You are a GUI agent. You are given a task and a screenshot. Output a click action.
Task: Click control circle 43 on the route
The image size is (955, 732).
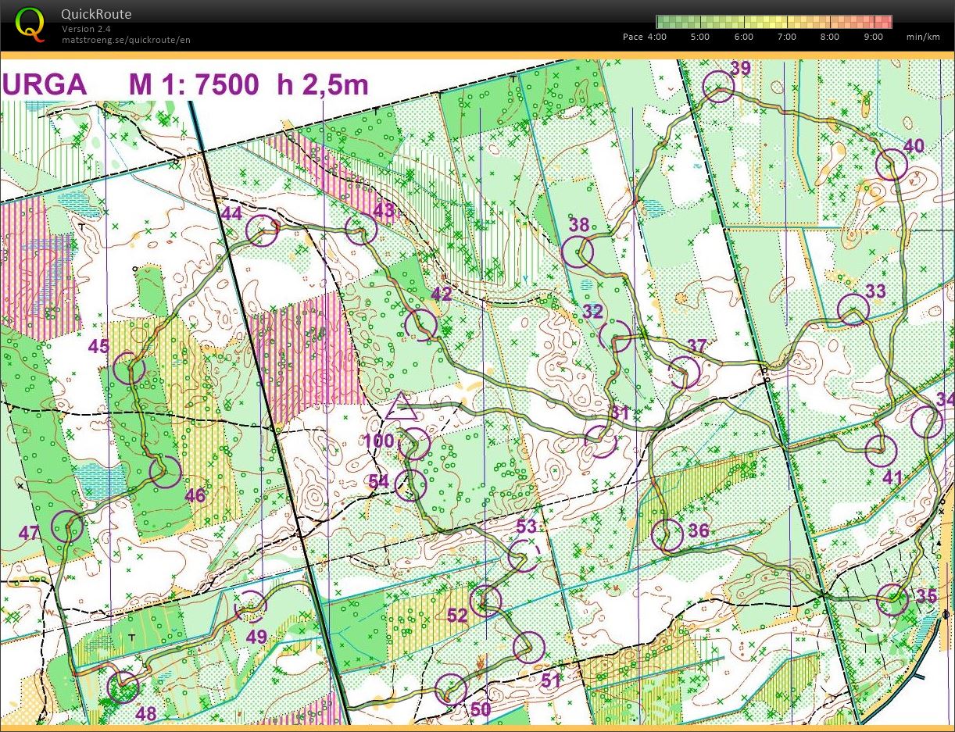point(361,229)
